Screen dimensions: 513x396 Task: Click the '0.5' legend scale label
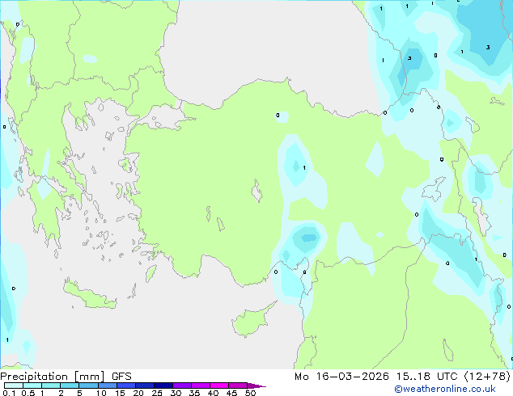[x=28, y=393]
